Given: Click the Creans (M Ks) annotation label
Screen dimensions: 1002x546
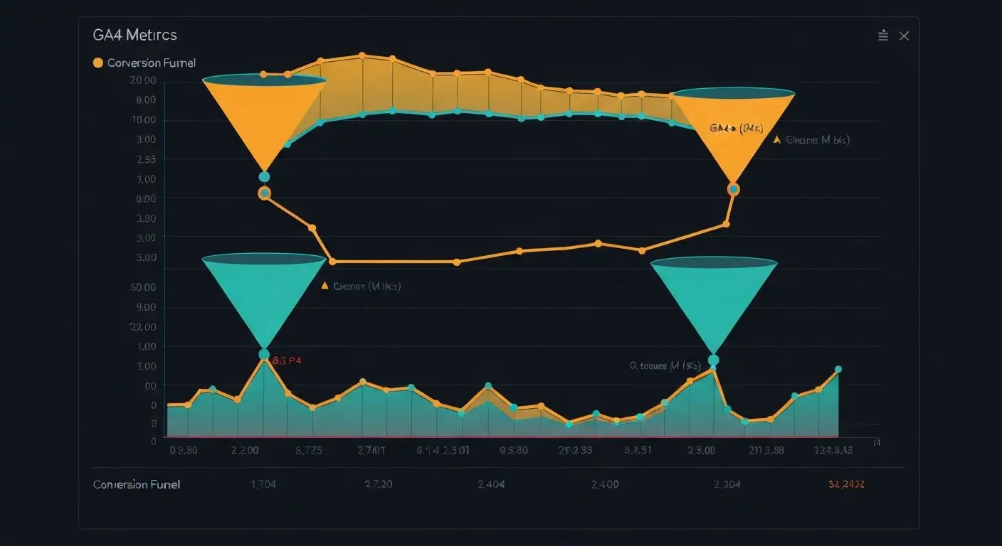Looking at the screenshot, I should point(367,287).
